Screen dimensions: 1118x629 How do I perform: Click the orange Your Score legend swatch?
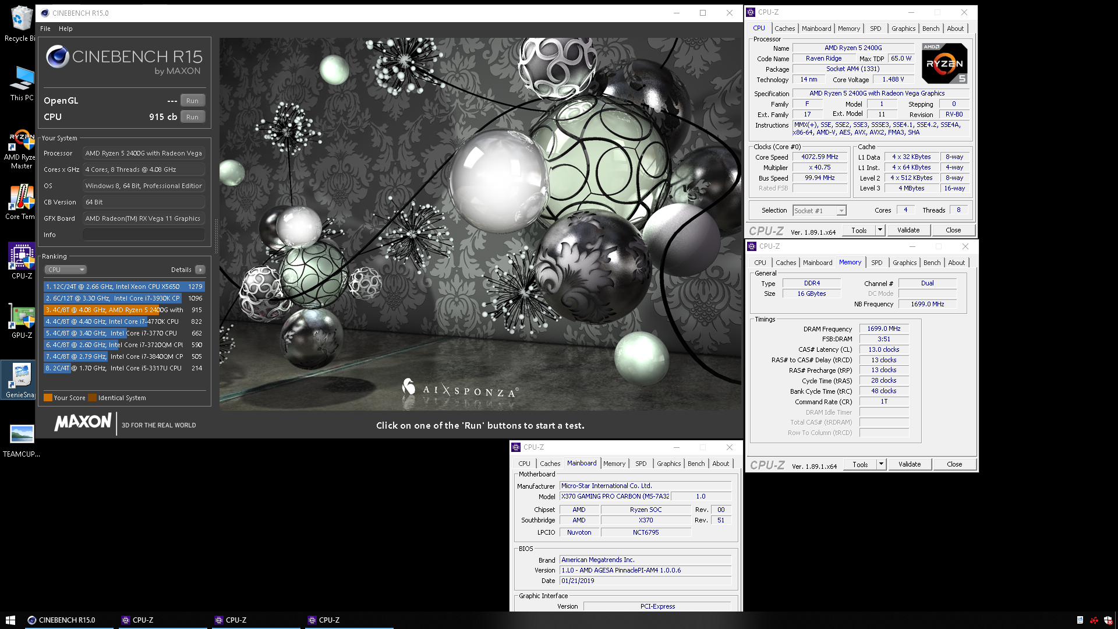48,398
